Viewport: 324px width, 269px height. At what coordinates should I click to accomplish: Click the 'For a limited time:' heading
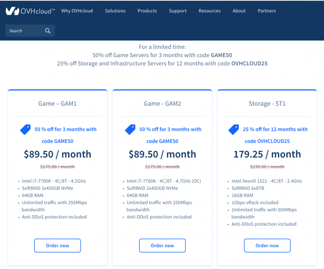(162, 47)
